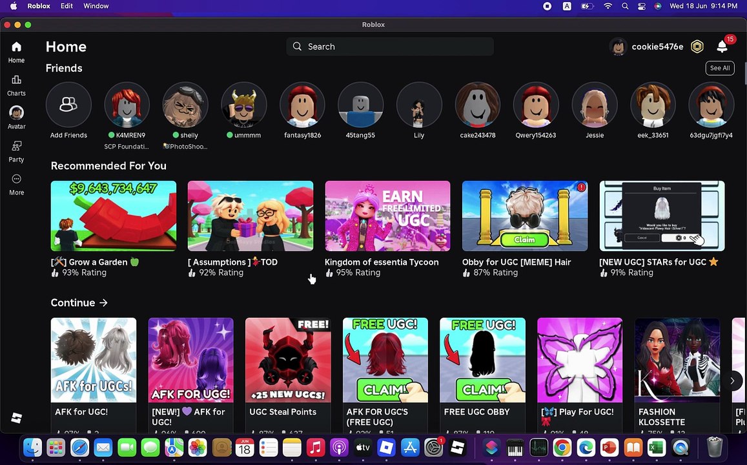This screenshot has width=747, height=465.
Task: Open [NEW UGC] STARs for UGC card
Action: (x=662, y=229)
